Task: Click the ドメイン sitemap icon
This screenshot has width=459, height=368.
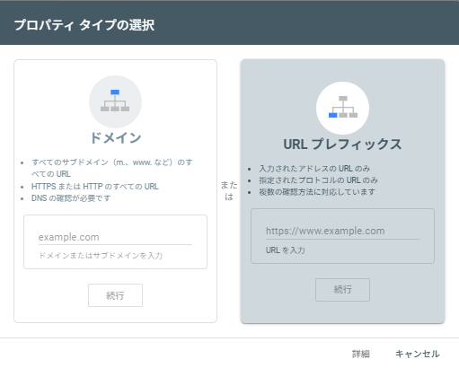Action: [x=115, y=101]
